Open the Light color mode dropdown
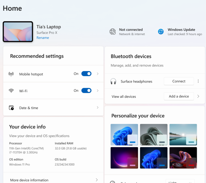Image resolution: width=206 pixels, height=183 pixels. 180,181
